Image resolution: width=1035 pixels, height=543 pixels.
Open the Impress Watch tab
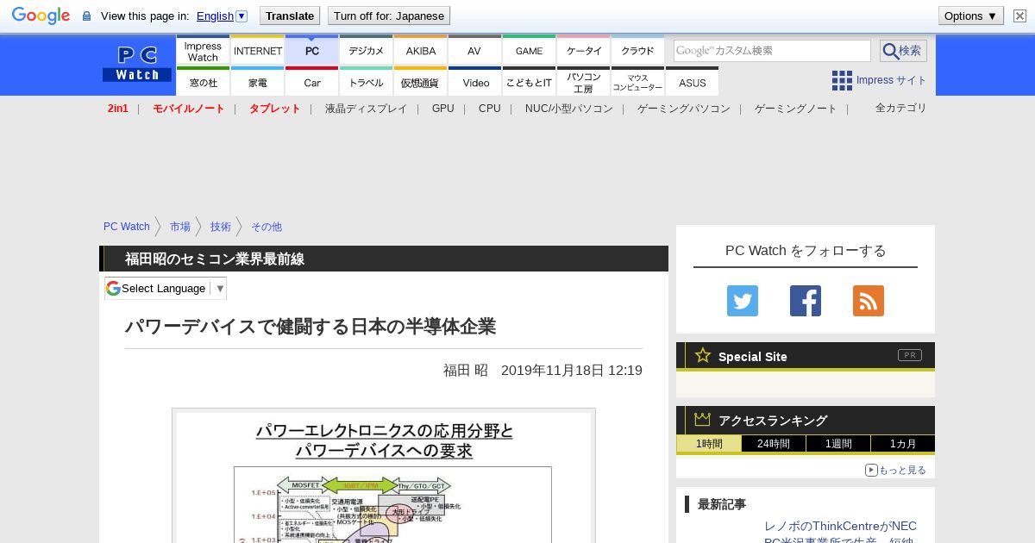click(x=203, y=50)
